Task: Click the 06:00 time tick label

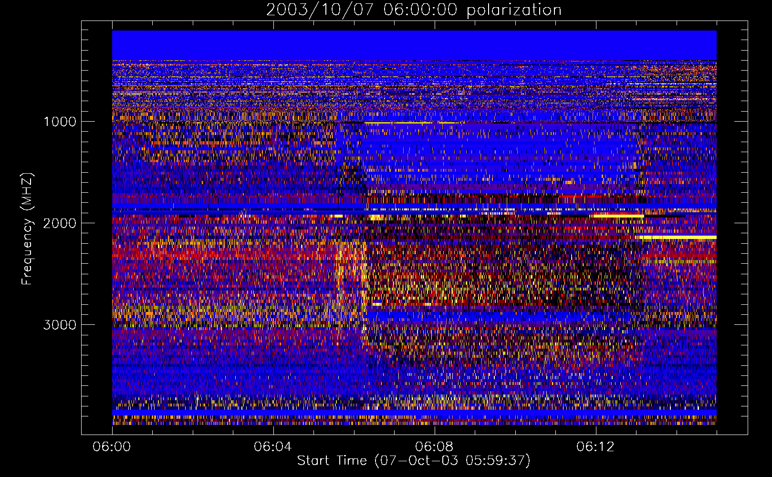Action: click(x=112, y=446)
